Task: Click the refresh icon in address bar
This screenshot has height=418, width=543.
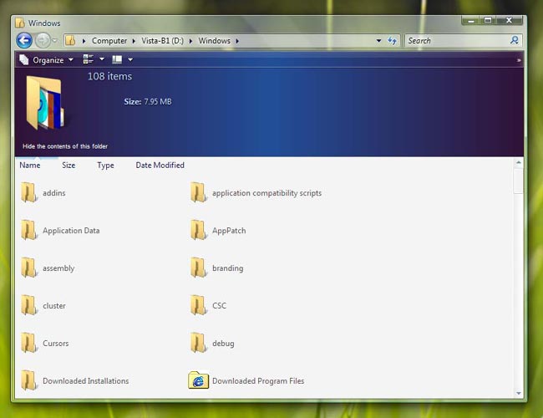Action: pos(392,40)
